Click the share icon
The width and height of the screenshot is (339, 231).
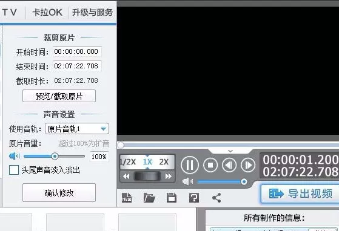(x=216, y=198)
